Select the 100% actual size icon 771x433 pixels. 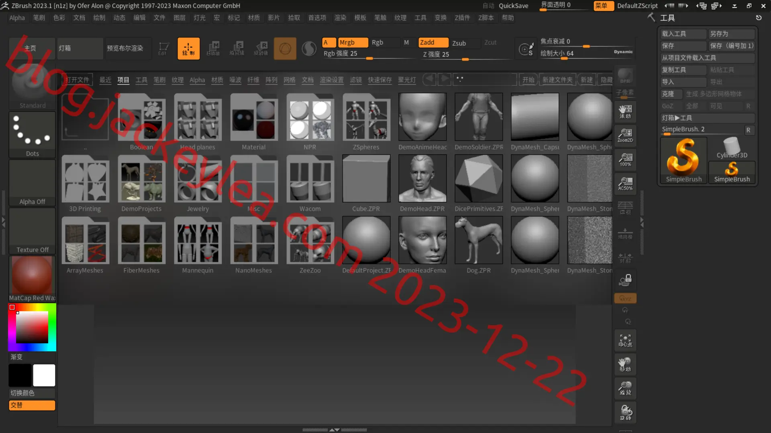(x=625, y=160)
